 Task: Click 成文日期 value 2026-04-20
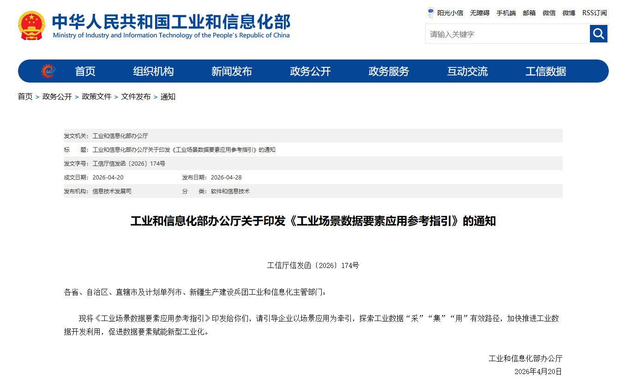click(x=108, y=178)
